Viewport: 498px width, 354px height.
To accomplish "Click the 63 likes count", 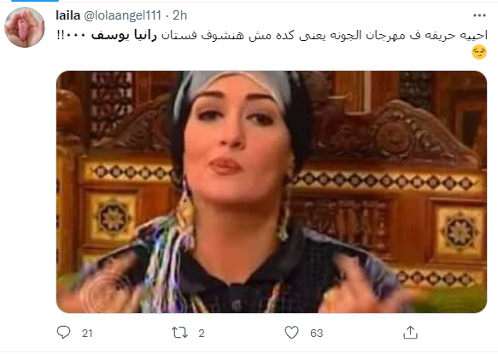I will click(316, 333).
